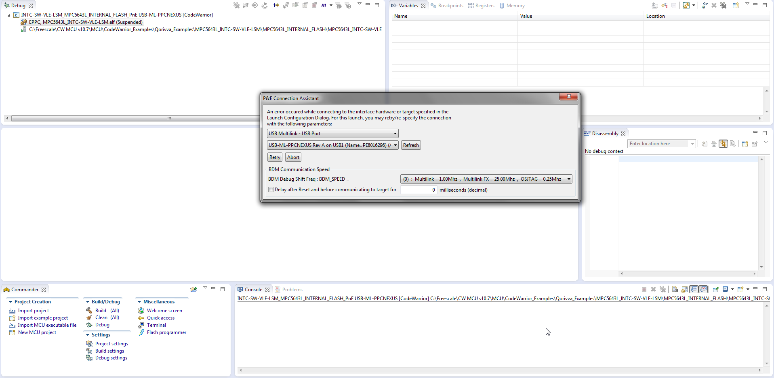The image size is (774, 378).
Task: Toggle Activate on New Events in Console
Action: click(704, 289)
